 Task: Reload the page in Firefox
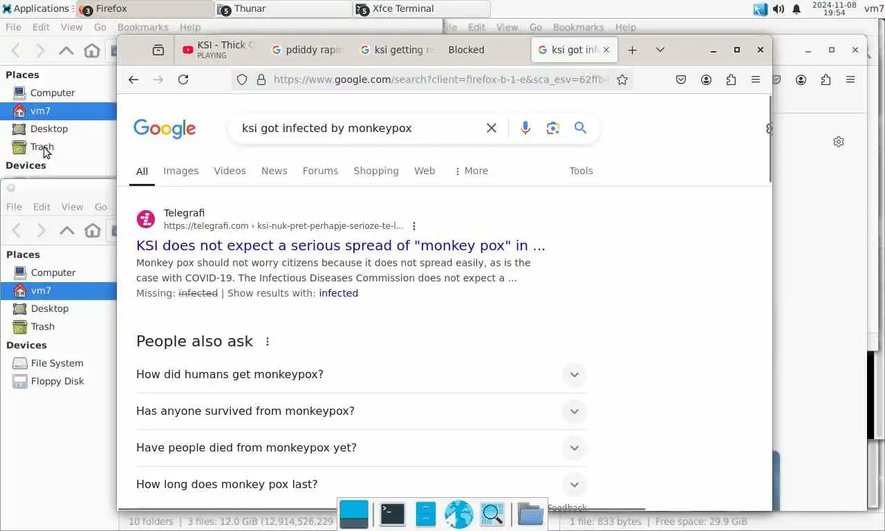click(183, 80)
